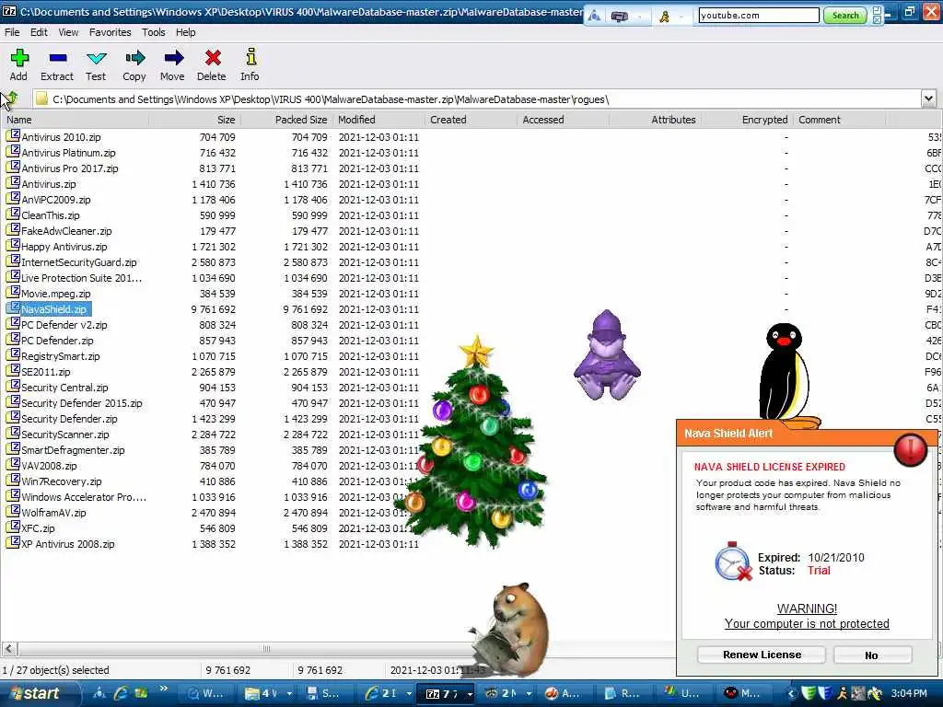Click the AOL triangle icon in floating toolbar
Screen dimensions: 943x707
[594, 16]
